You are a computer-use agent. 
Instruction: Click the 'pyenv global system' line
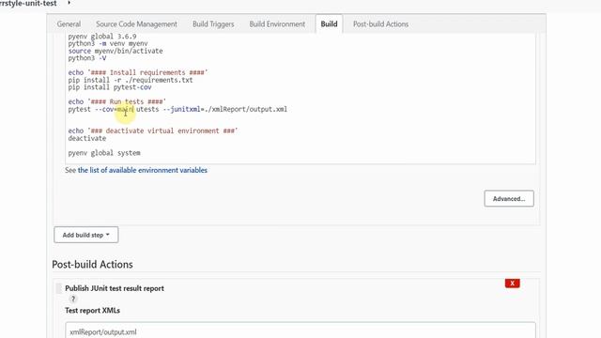coord(104,153)
